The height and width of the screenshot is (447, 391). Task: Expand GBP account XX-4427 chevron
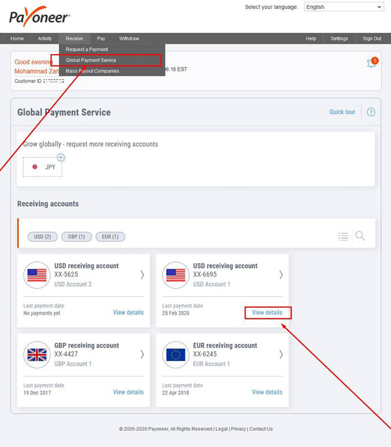pyautogui.click(x=142, y=354)
